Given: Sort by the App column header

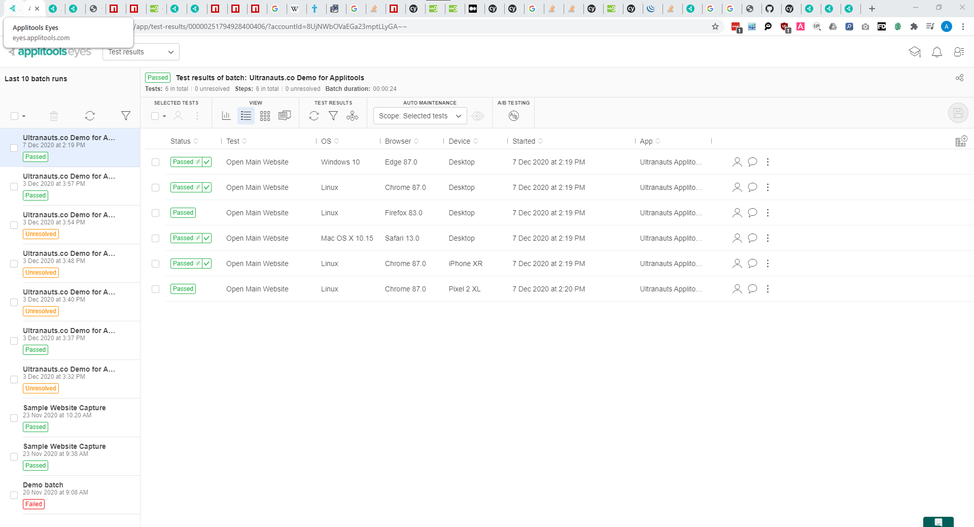Looking at the screenshot, I should 650,141.
